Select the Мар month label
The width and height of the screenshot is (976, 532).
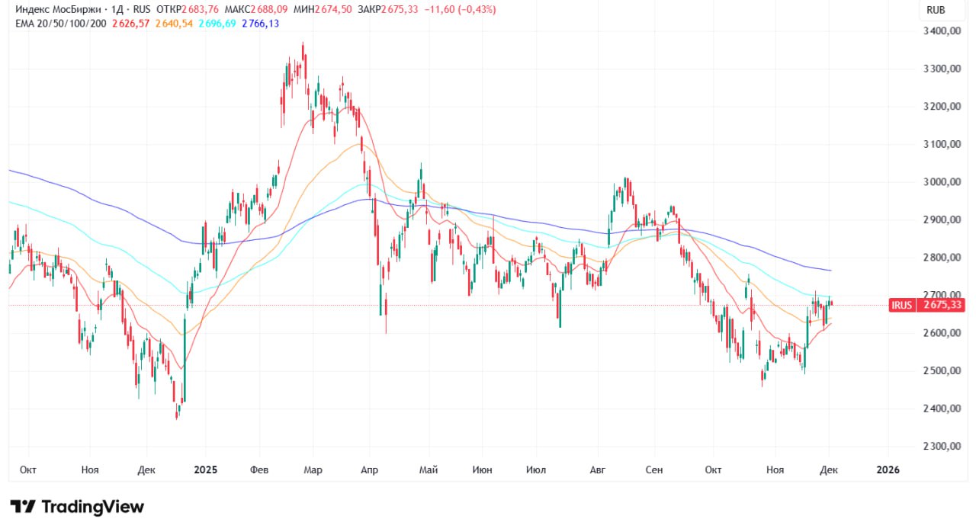point(313,470)
